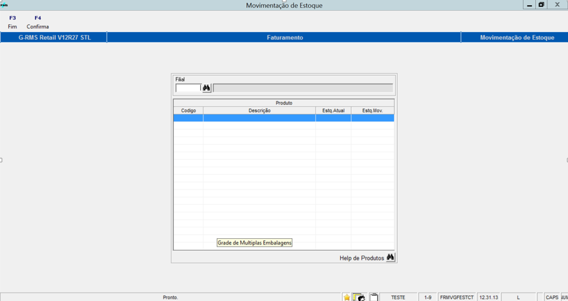
Task: Close the Movimentação de Estoque window
Action: [x=558, y=4]
